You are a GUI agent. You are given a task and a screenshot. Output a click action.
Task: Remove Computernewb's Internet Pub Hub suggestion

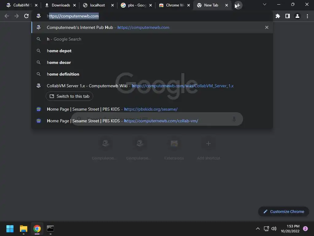click(x=267, y=27)
